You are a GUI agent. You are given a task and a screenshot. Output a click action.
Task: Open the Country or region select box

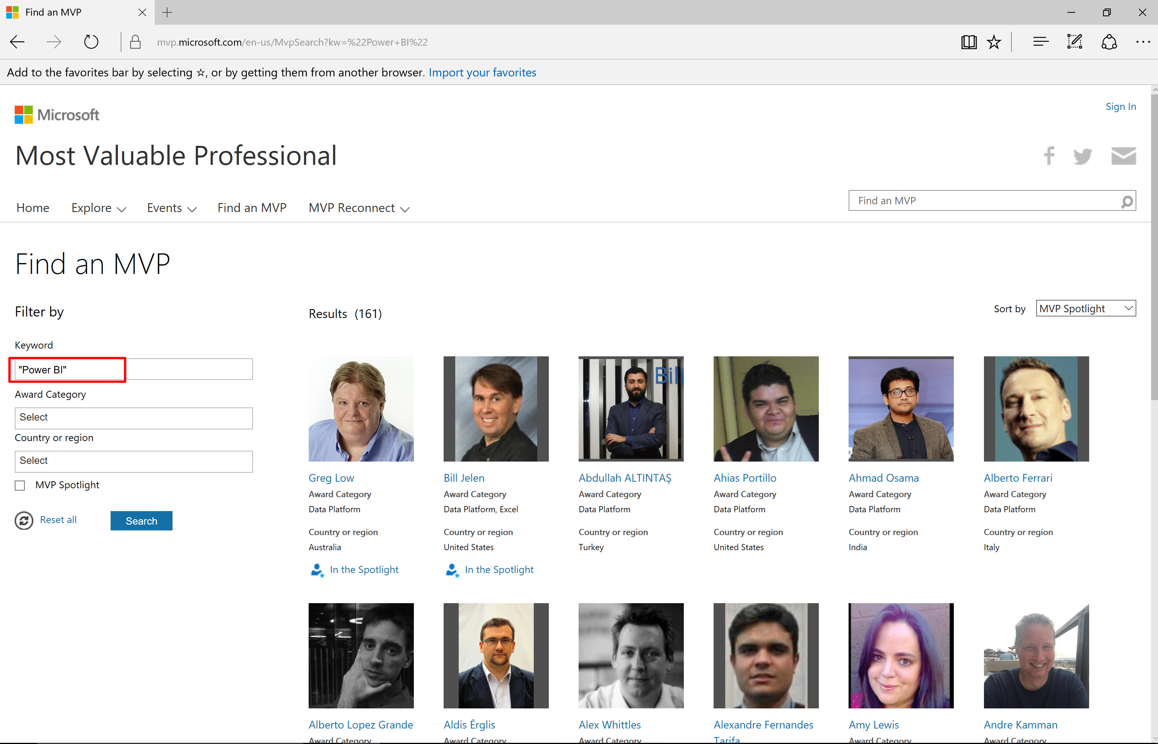(133, 461)
